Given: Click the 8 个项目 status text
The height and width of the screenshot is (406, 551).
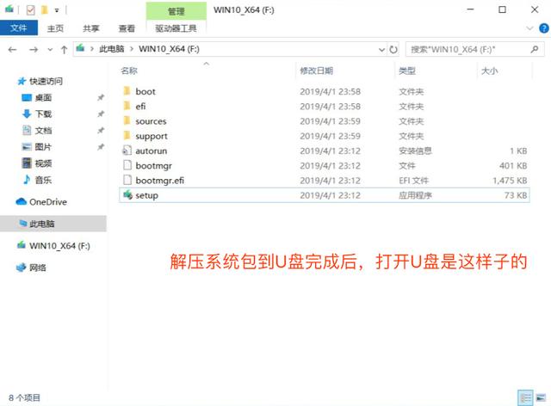Looking at the screenshot, I should pyautogui.click(x=24, y=397).
